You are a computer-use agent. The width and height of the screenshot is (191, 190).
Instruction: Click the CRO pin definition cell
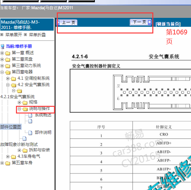coord(164,134)
